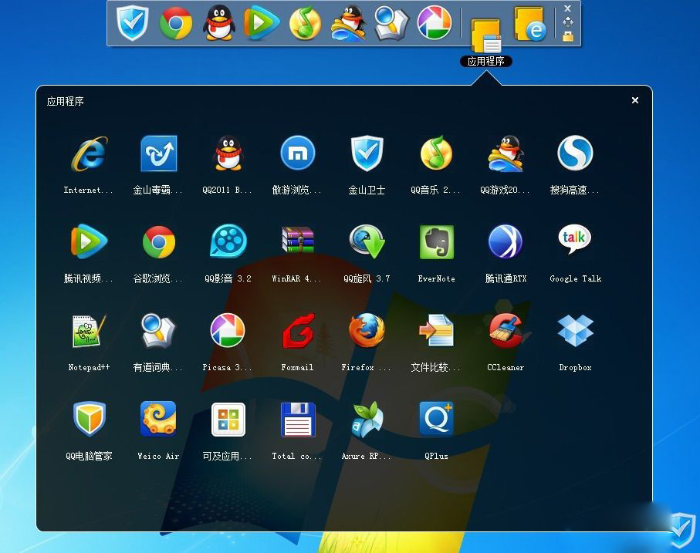Click Tencent Video icon in top dock
This screenshot has height=553, width=700.
262,22
